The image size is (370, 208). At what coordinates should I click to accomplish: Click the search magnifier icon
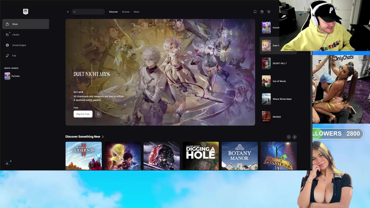pos(75,12)
